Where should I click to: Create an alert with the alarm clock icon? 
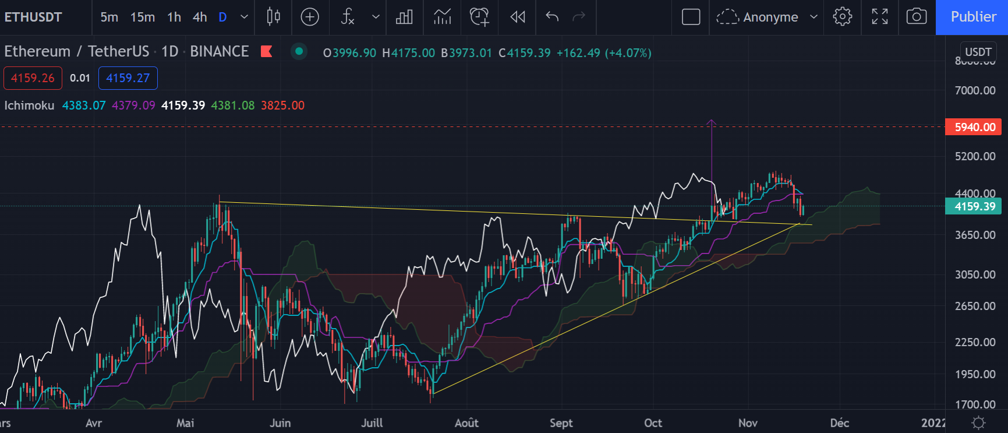tap(479, 17)
